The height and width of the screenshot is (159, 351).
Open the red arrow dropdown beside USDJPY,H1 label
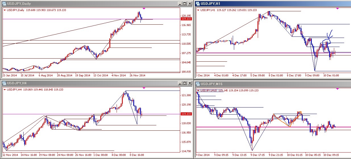pyautogui.click(x=198, y=10)
